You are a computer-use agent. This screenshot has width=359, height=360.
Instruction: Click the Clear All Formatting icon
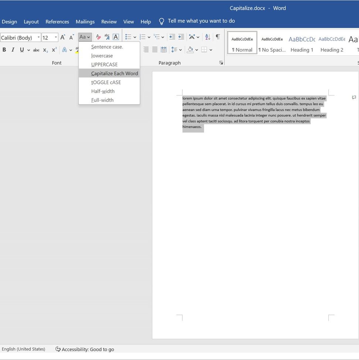click(x=98, y=37)
